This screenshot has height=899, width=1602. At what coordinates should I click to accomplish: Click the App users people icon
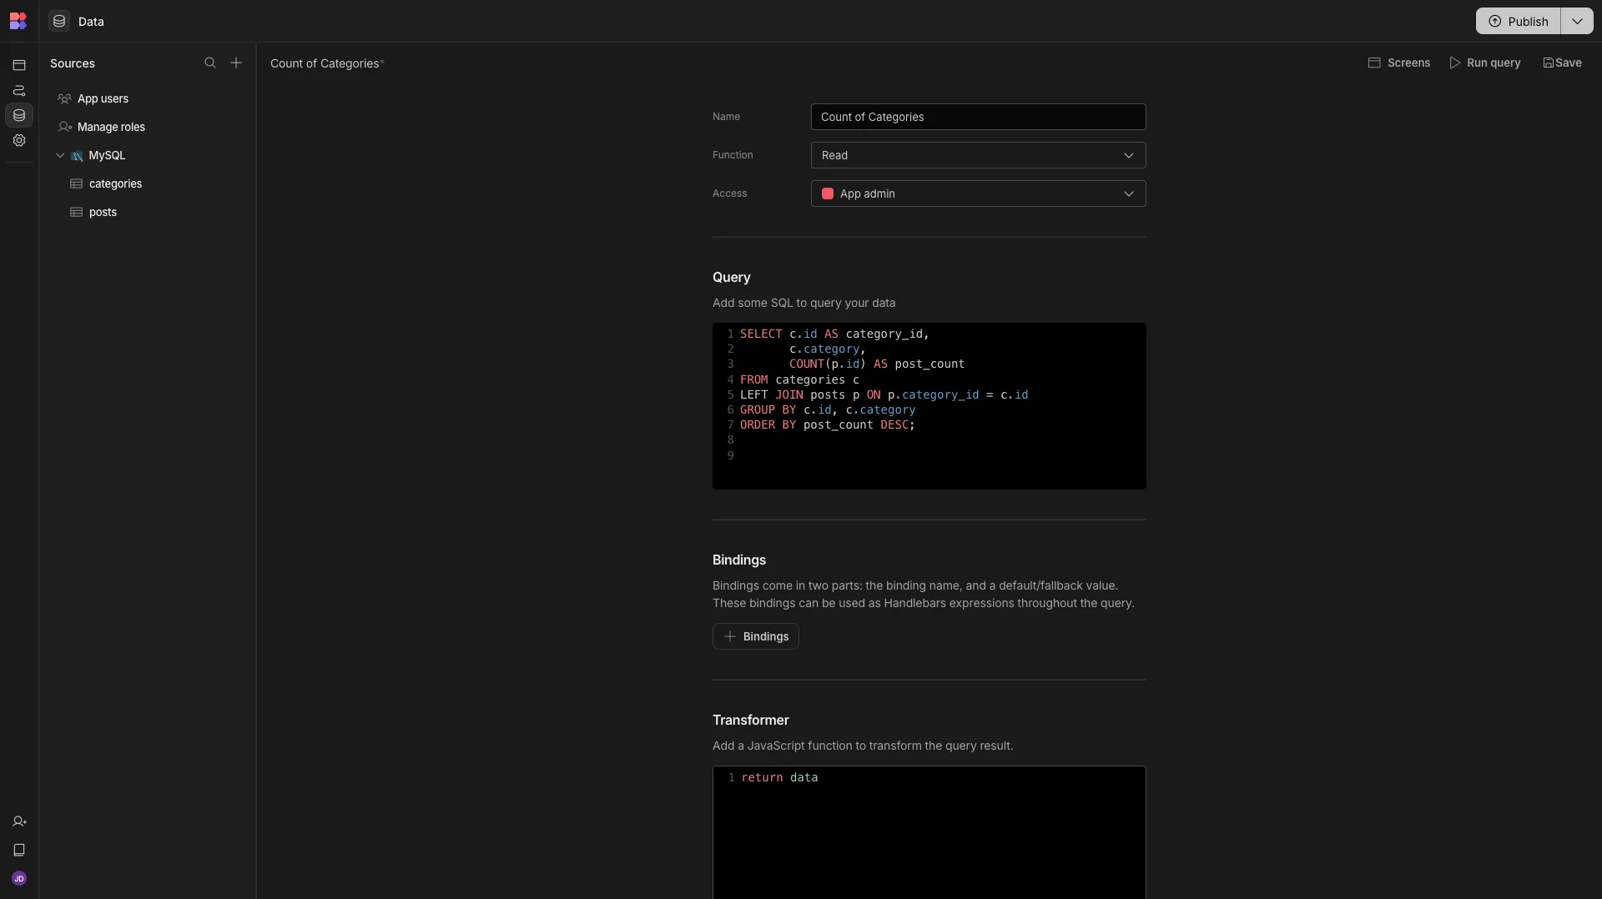[64, 98]
